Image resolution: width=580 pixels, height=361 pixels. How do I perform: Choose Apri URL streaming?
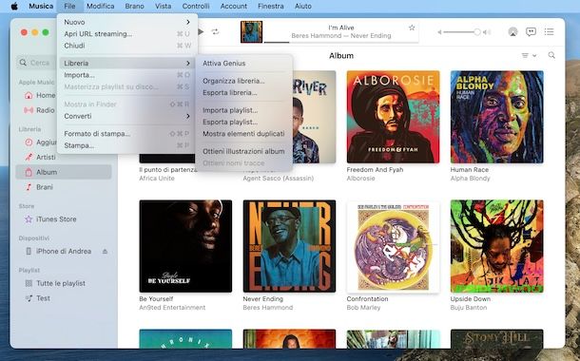coord(127,34)
